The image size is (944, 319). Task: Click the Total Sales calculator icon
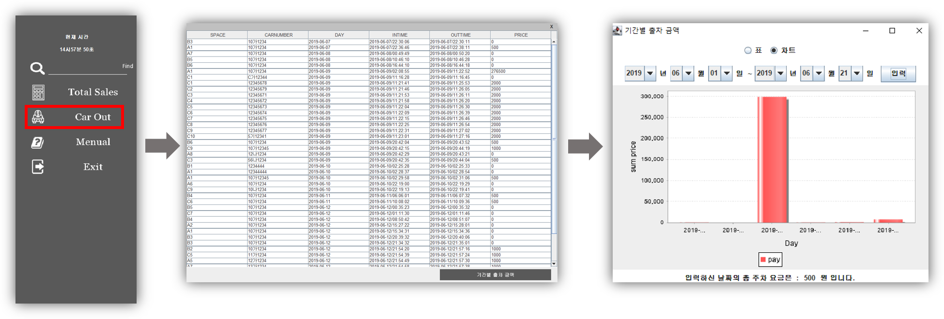pos(38,92)
